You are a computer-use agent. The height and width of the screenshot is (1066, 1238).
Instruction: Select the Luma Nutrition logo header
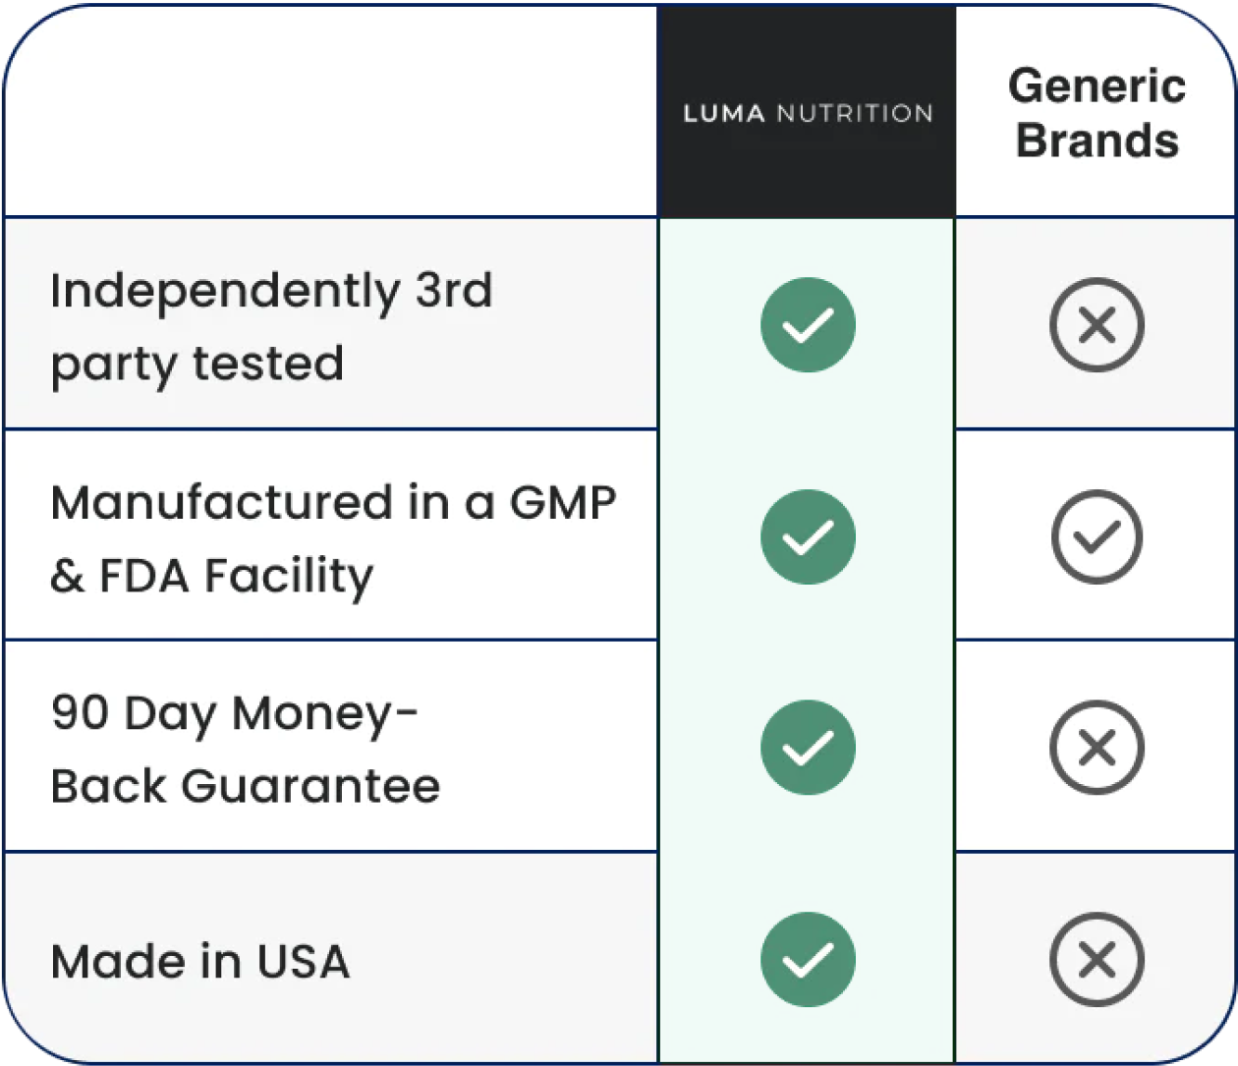[x=807, y=112]
